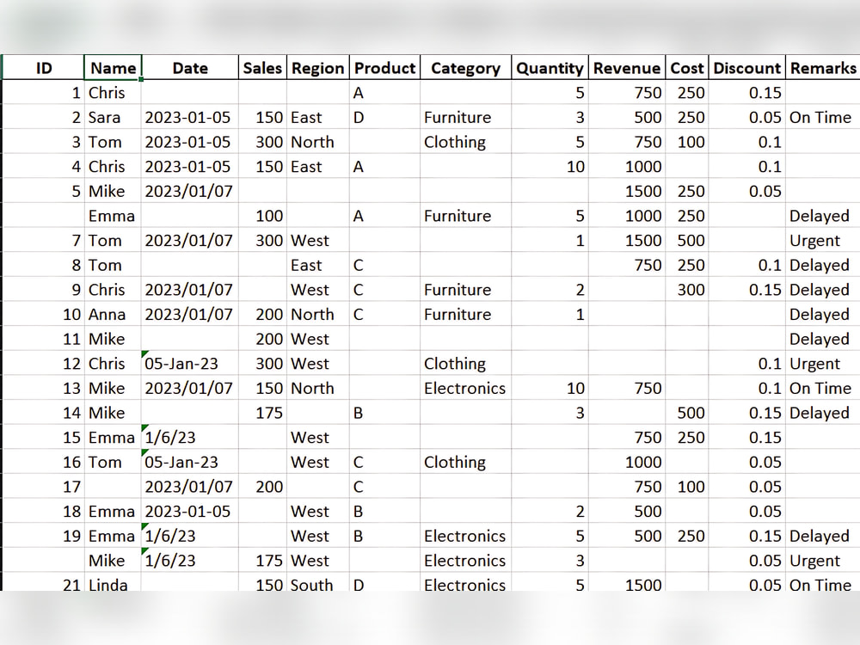This screenshot has height=645, width=860.
Task: Click quantity 10 in ID 4 row
Action: pos(550,167)
